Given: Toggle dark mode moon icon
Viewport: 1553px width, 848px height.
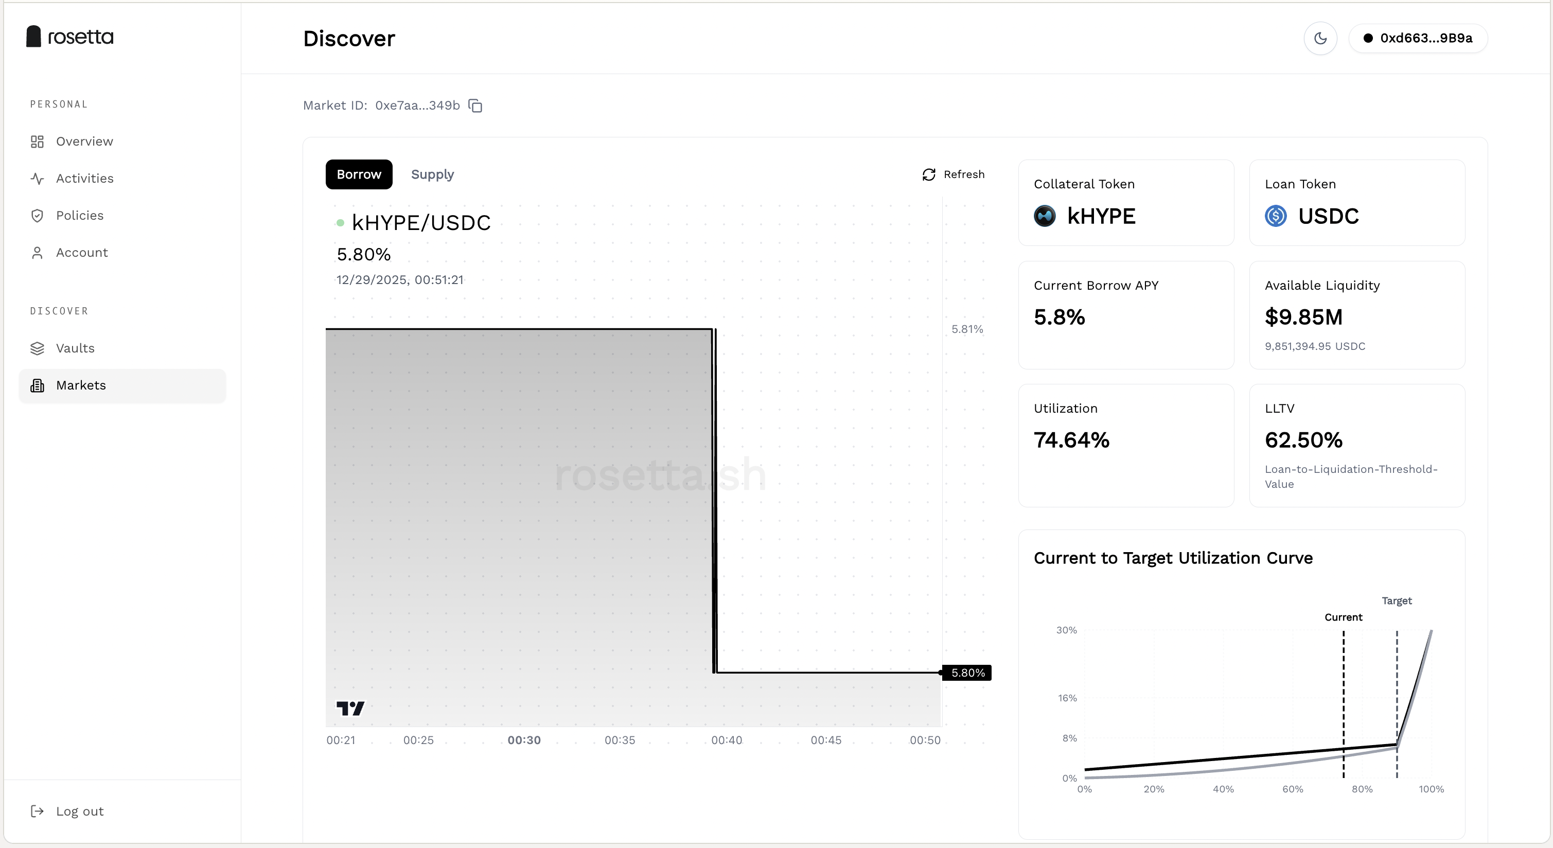Looking at the screenshot, I should point(1320,39).
